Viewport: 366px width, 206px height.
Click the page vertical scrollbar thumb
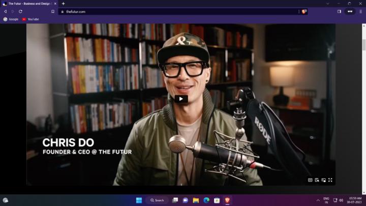364,45
